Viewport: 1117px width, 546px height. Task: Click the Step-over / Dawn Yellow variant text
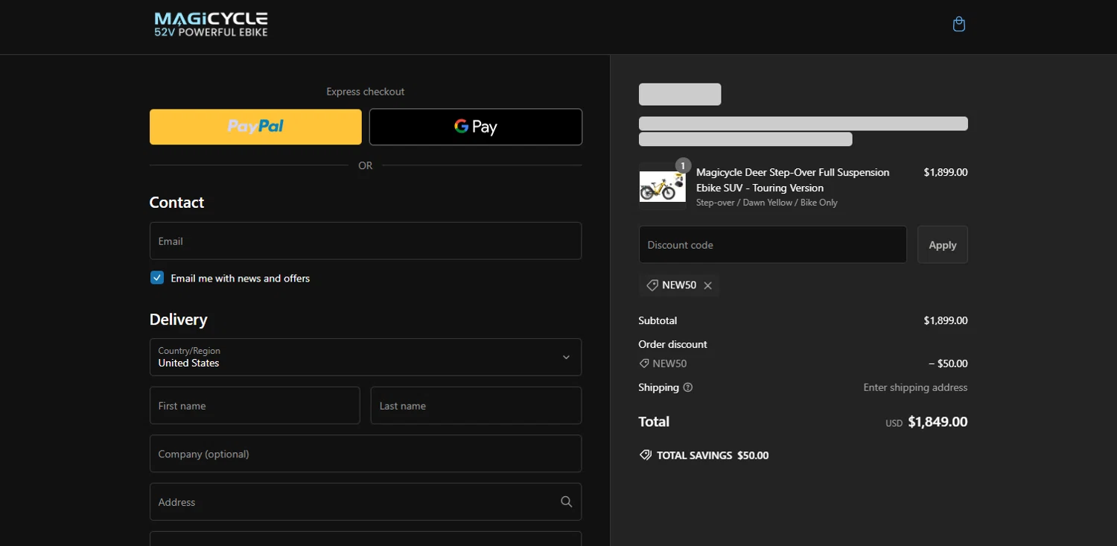pos(767,203)
